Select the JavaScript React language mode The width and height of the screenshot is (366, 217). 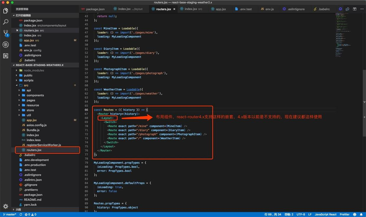point(326,214)
